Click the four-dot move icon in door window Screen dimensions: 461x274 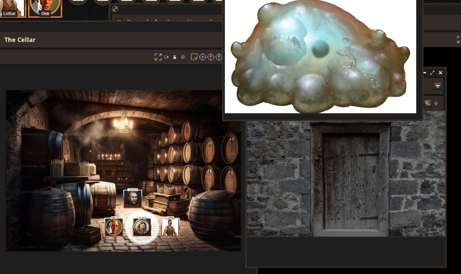tap(436, 103)
